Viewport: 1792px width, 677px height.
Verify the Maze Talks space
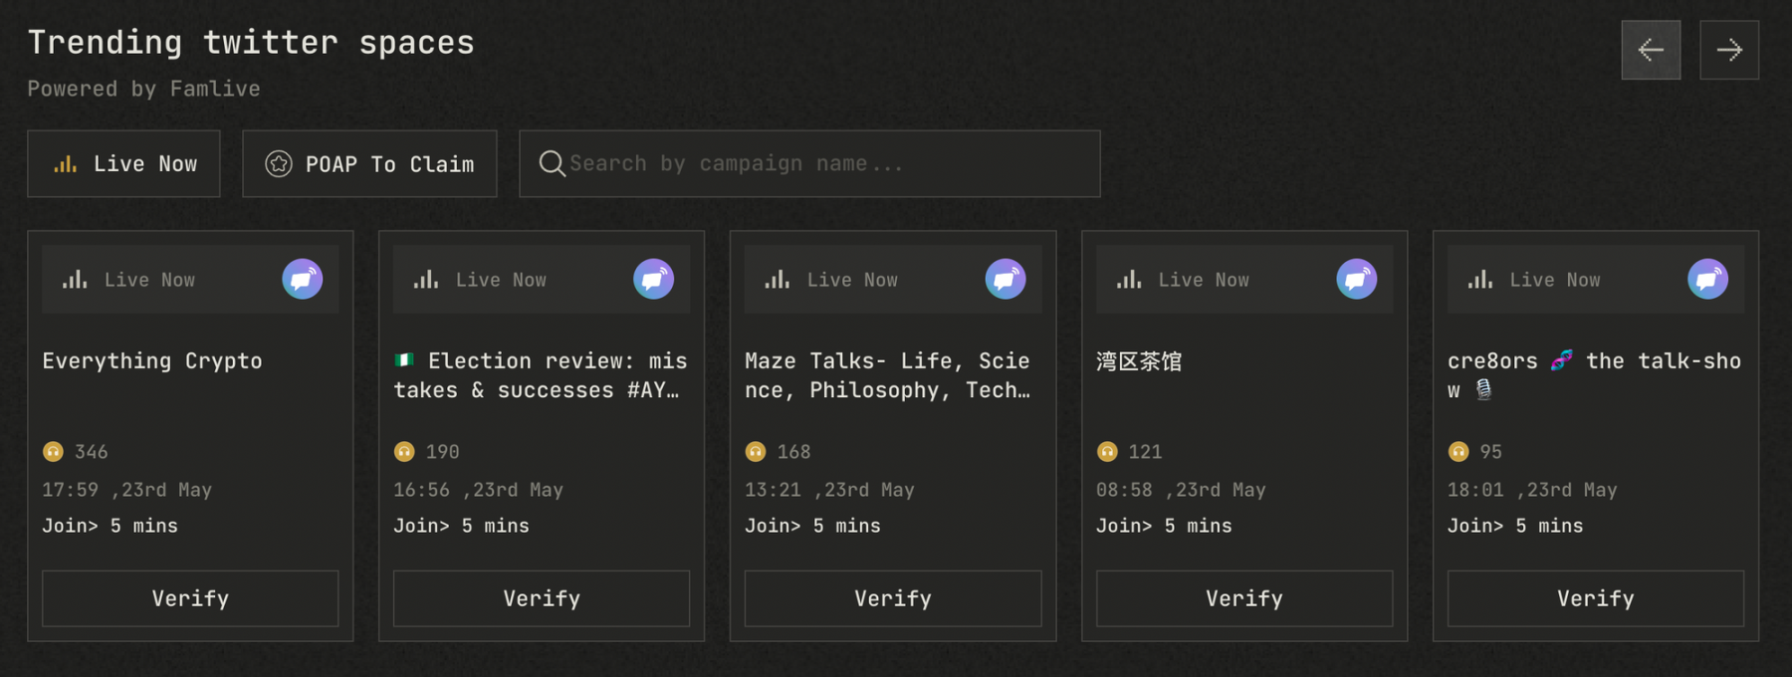click(893, 598)
